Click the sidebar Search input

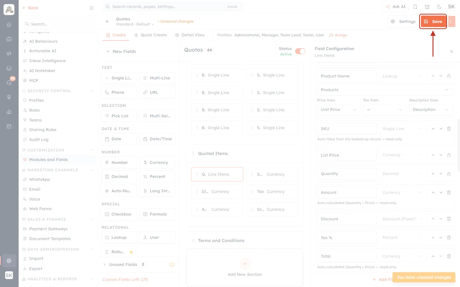pos(59,24)
